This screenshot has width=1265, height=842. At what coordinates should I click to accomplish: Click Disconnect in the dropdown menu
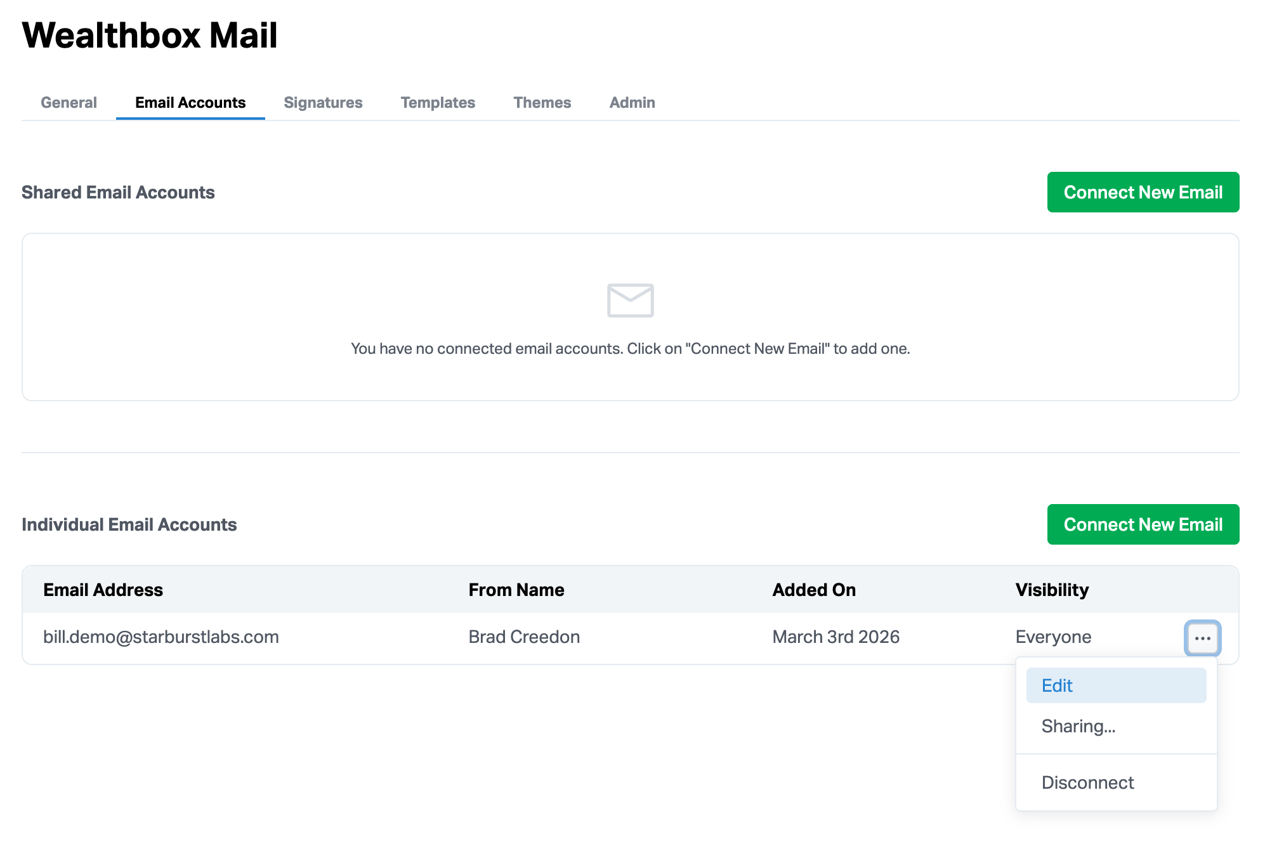1087,782
